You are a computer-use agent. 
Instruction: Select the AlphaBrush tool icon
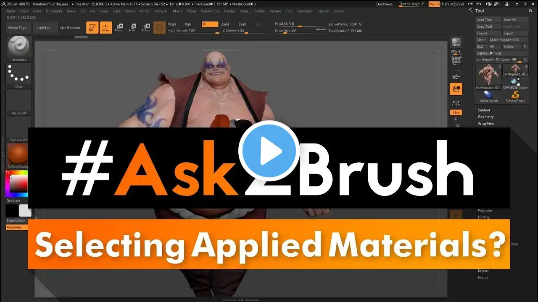[488, 96]
